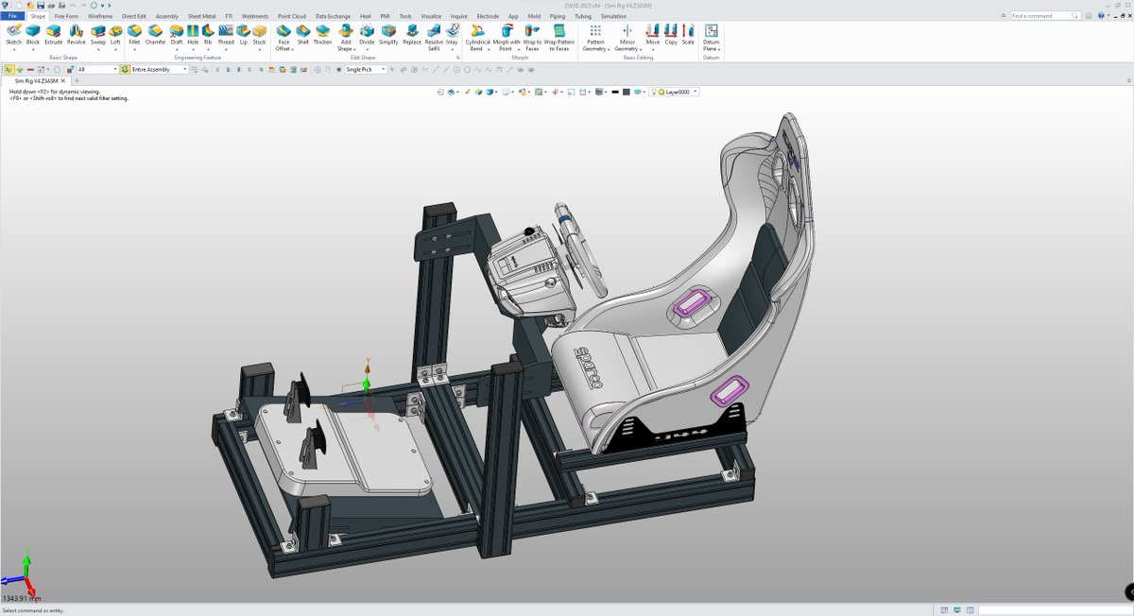The image size is (1134, 616).
Task: Select the Hole feature tool
Action: coord(193,36)
